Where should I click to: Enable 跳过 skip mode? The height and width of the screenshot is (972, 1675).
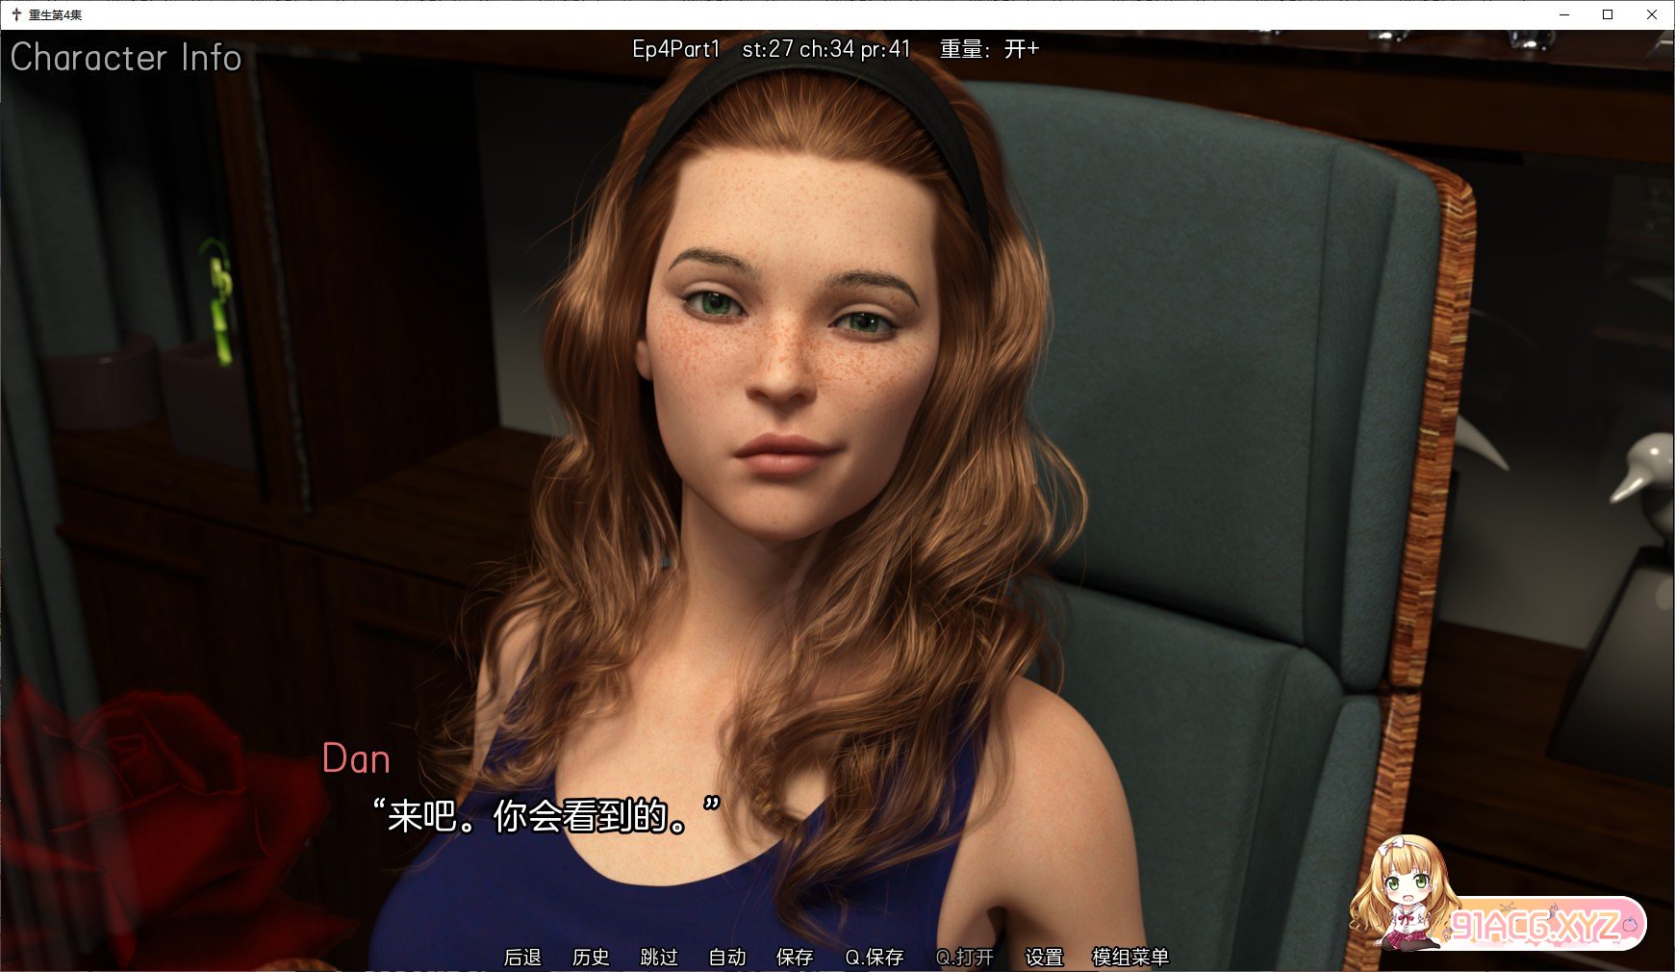tap(656, 958)
